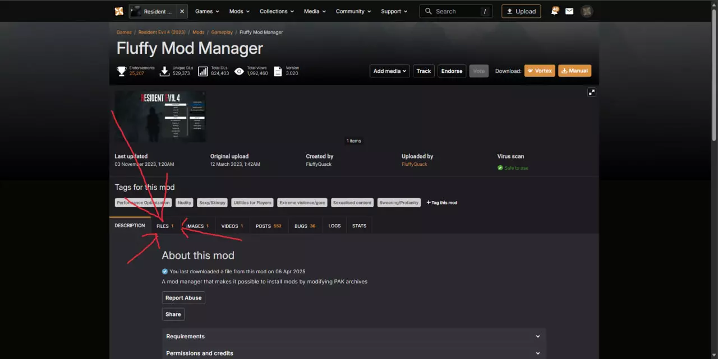Select the Performance Optimization tag

(x=143, y=203)
